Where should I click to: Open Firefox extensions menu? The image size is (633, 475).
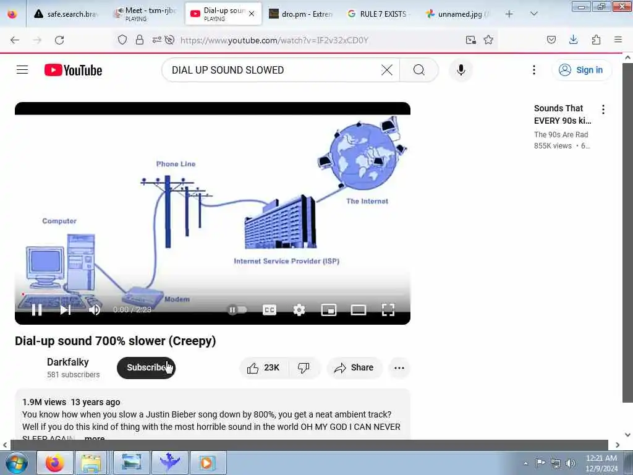click(x=596, y=40)
